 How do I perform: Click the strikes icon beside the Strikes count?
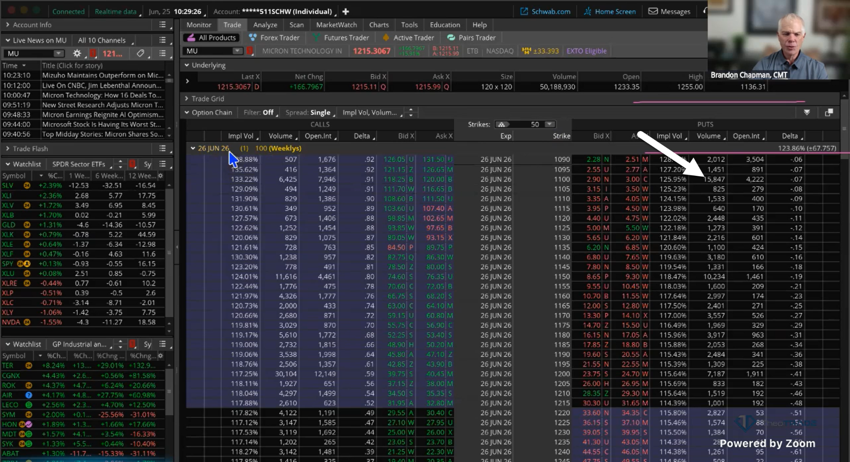pos(501,124)
